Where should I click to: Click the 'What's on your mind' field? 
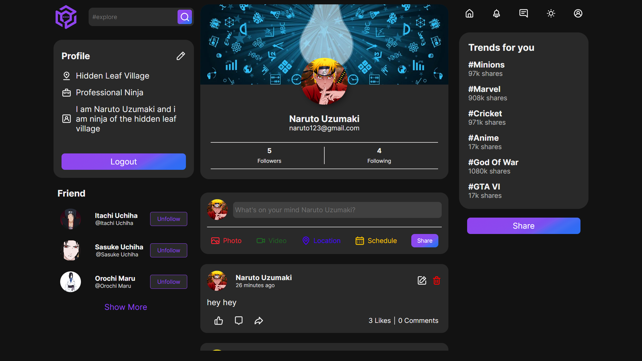click(x=337, y=210)
